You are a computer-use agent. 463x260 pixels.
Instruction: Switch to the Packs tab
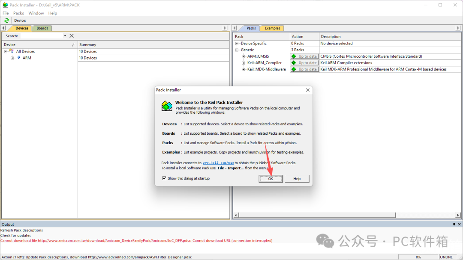(x=251, y=28)
